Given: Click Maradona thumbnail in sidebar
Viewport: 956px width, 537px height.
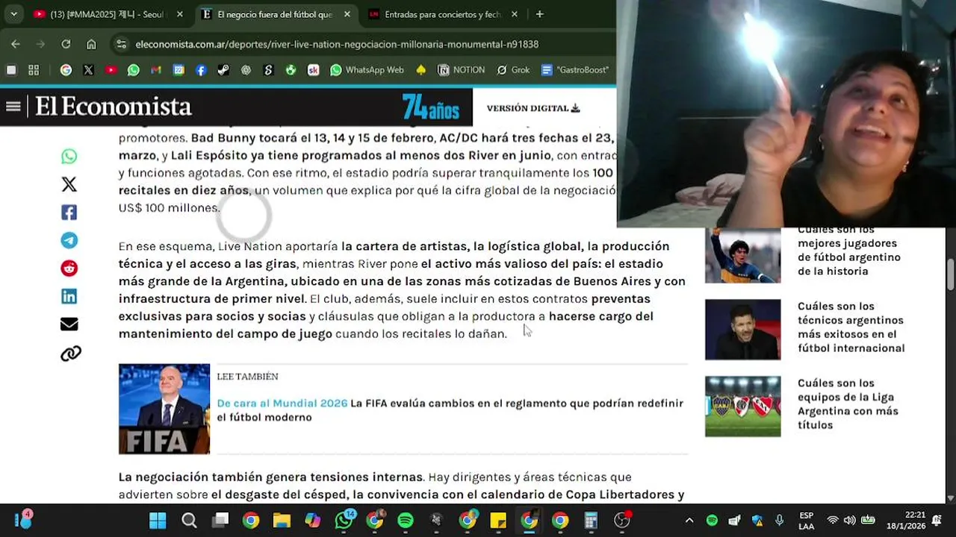Looking at the screenshot, I should click(x=742, y=255).
